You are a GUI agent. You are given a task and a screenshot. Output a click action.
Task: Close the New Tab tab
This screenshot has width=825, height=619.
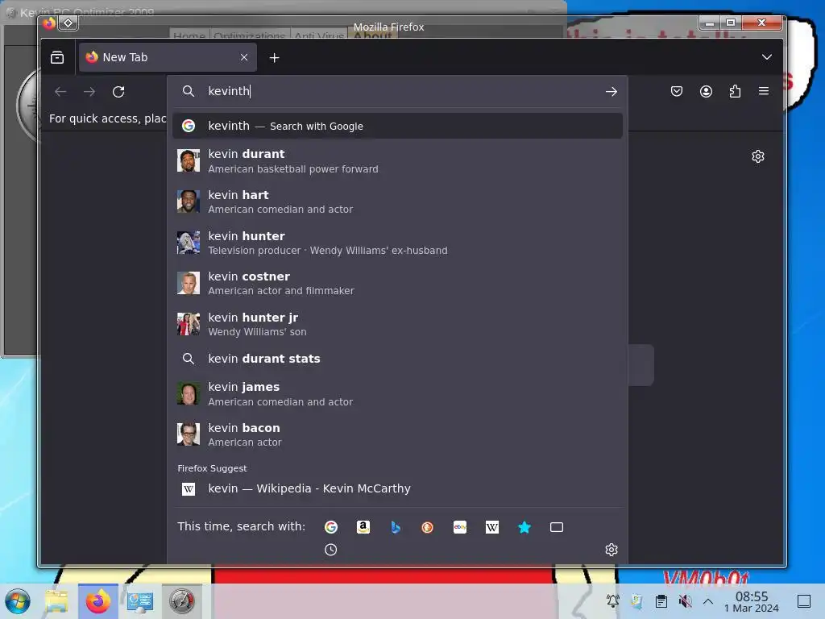pos(244,57)
